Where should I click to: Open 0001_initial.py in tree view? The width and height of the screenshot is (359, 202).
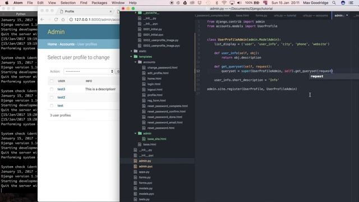pyautogui.click(x=153, y=29)
